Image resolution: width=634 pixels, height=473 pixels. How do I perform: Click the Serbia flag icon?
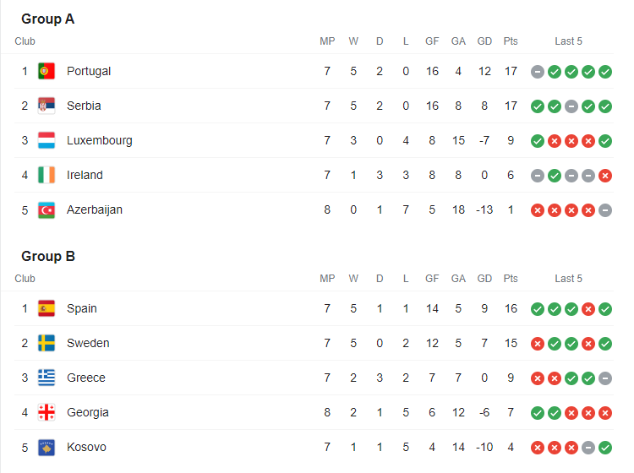click(46, 106)
